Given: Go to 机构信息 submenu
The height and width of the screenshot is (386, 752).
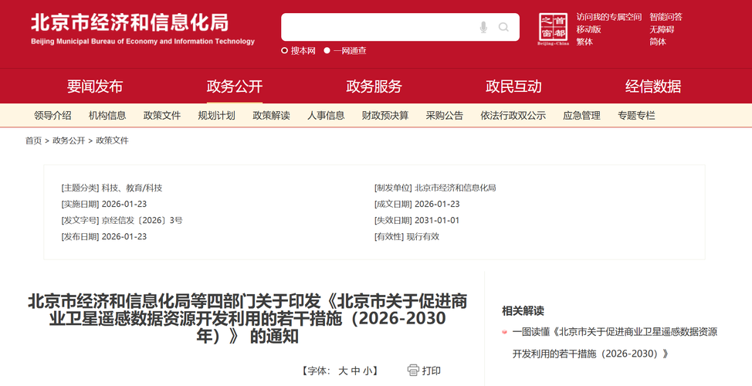Looking at the screenshot, I should 107,116.
